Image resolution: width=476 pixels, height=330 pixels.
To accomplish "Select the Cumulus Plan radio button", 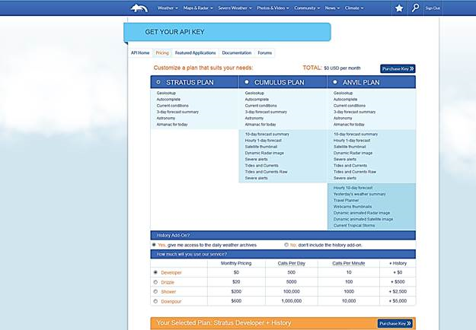I will point(247,82).
